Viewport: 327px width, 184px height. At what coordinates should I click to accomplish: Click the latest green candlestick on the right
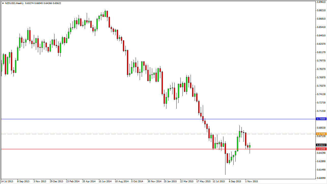point(250,146)
